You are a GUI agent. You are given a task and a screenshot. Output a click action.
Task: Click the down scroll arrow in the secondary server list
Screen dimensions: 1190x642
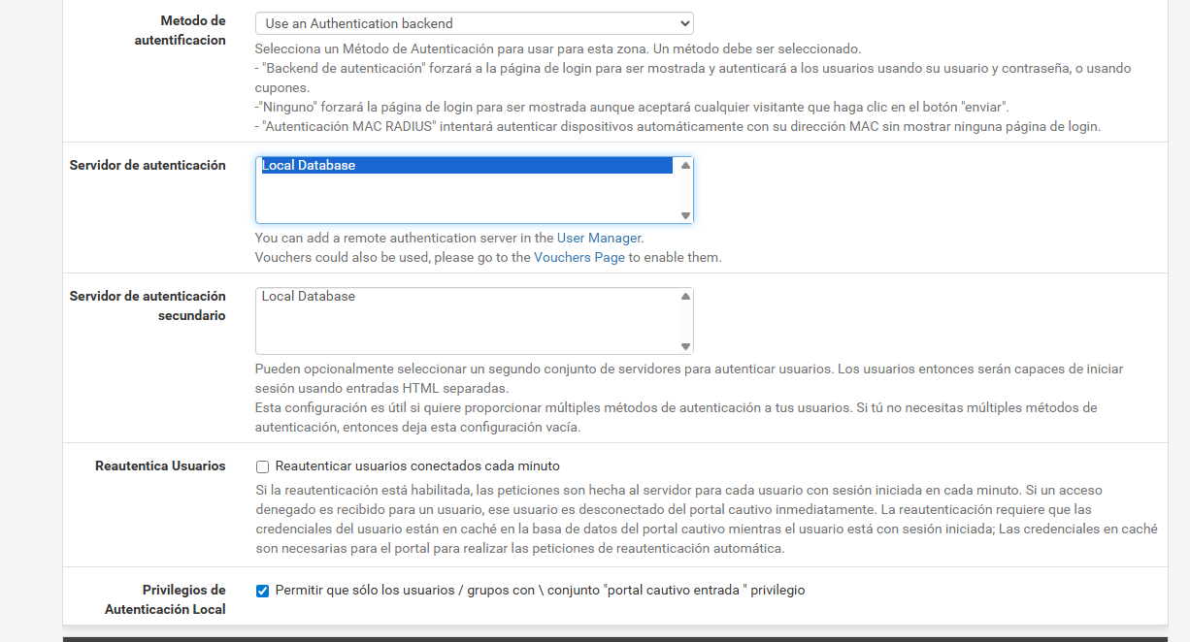[685, 346]
